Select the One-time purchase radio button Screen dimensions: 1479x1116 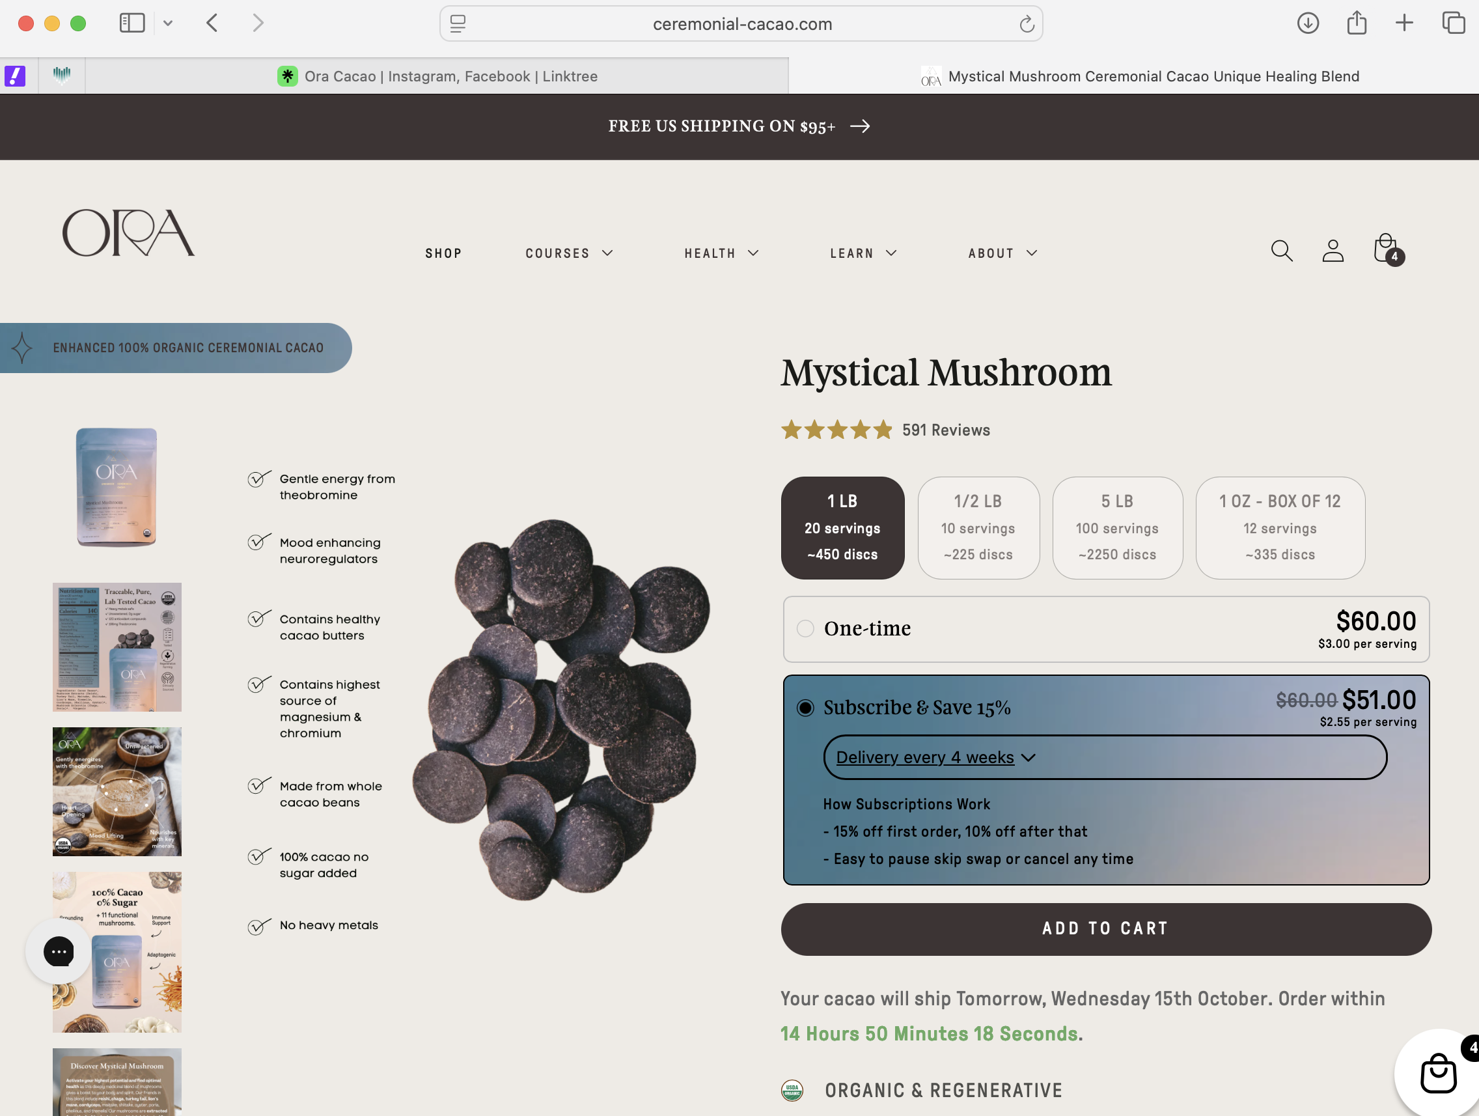point(805,628)
